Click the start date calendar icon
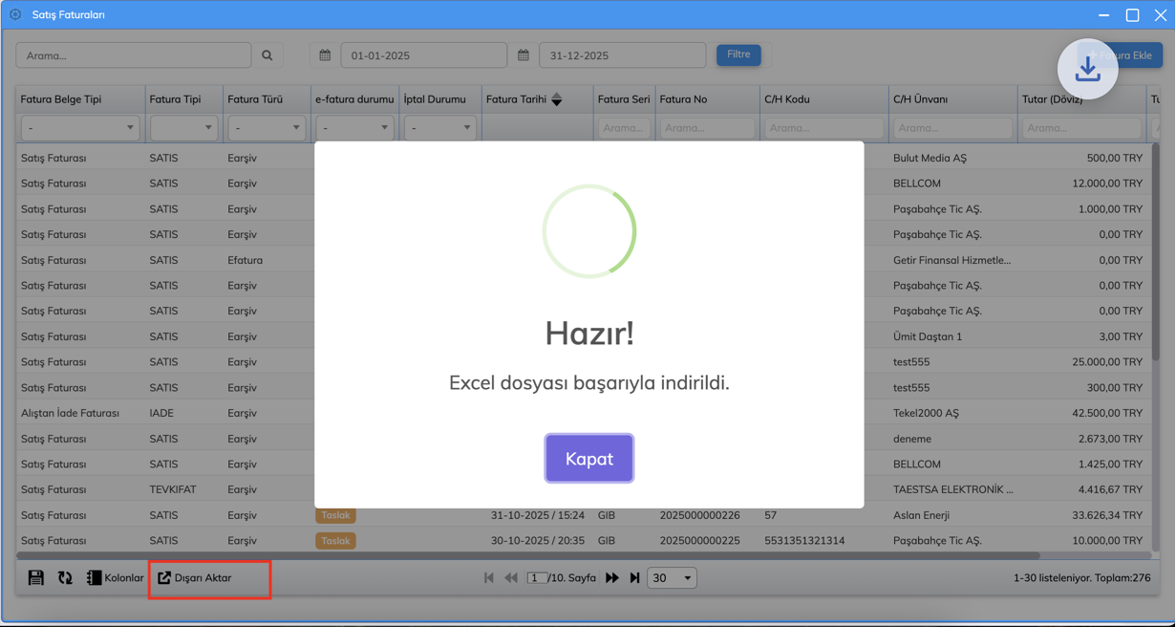 tap(325, 55)
